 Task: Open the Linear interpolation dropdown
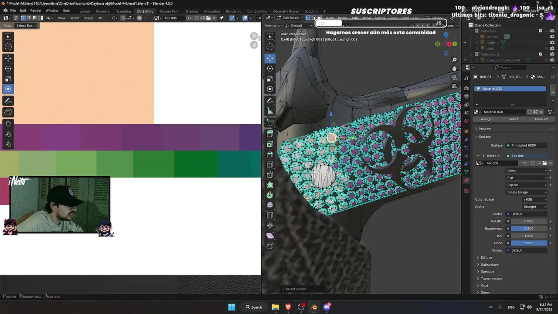(x=527, y=171)
